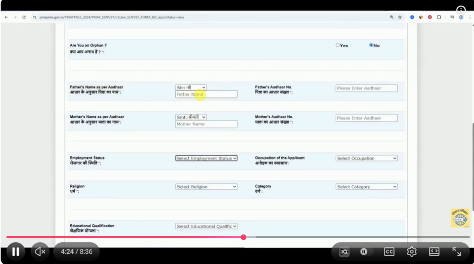The width and height of the screenshot is (474, 264).
Task: Unmute the video audio
Action: click(40, 252)
